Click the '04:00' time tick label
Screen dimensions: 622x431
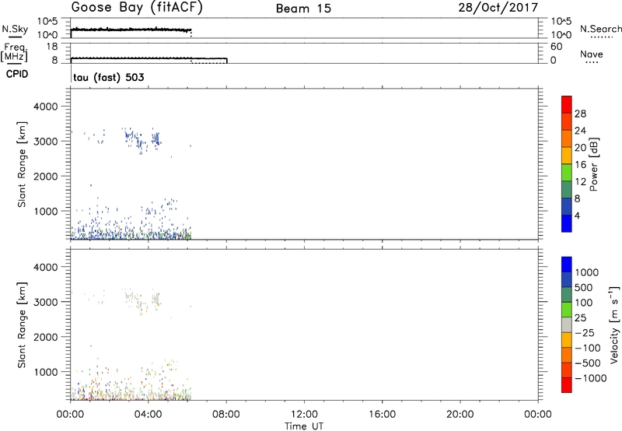point(149,415)
